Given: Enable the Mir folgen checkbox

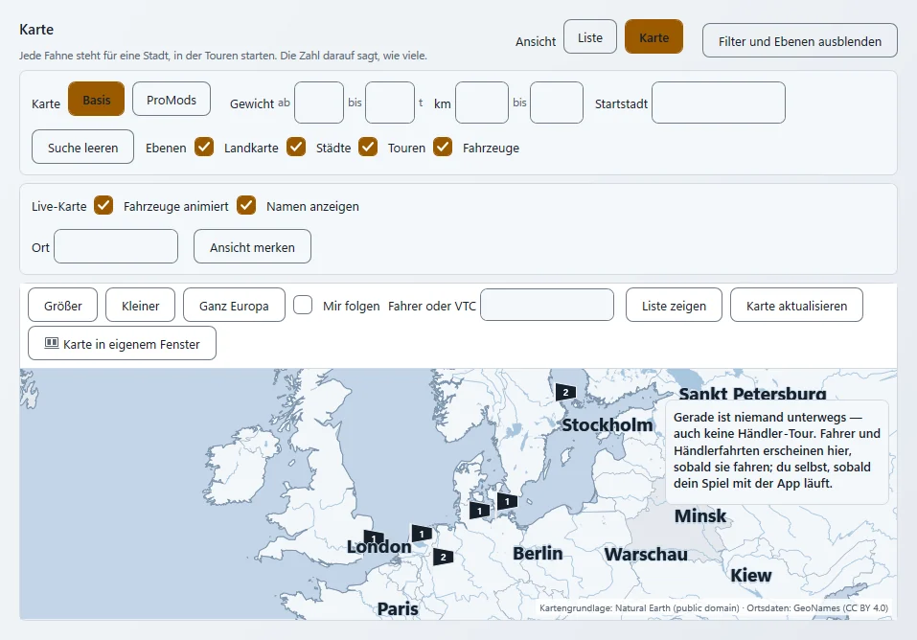Looking at the screenshot, I should tap(303, 305).
